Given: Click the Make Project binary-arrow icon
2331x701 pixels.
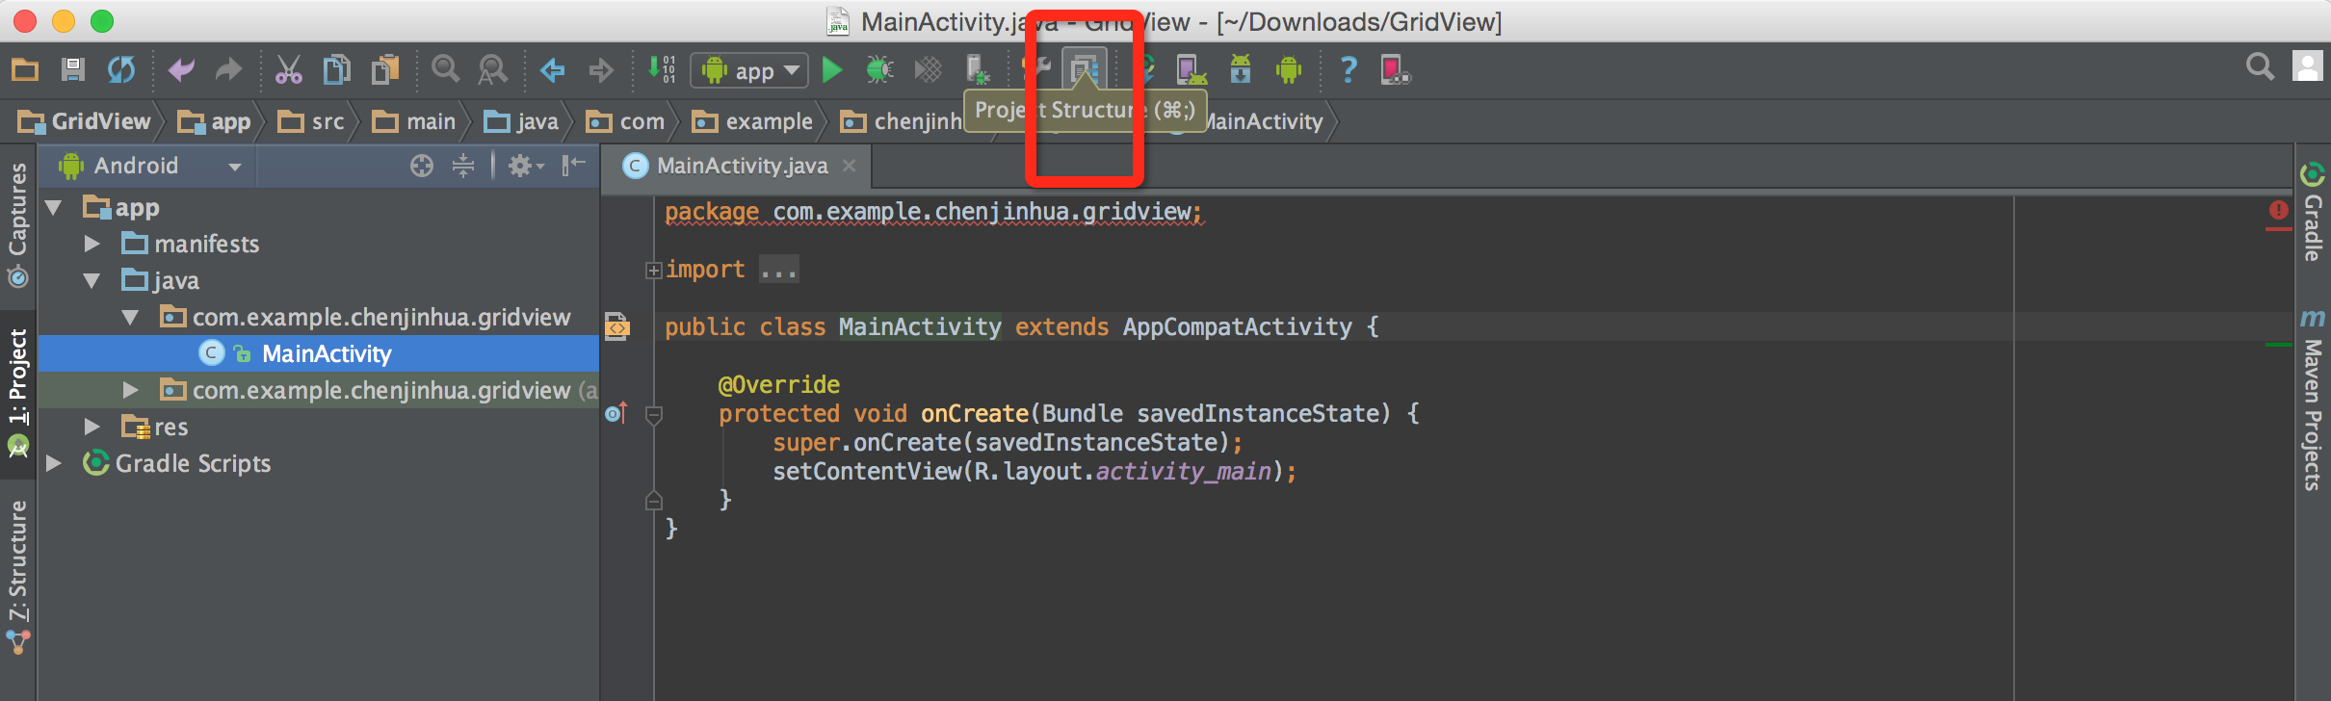Looking at the screenshot, I should 662,69.
